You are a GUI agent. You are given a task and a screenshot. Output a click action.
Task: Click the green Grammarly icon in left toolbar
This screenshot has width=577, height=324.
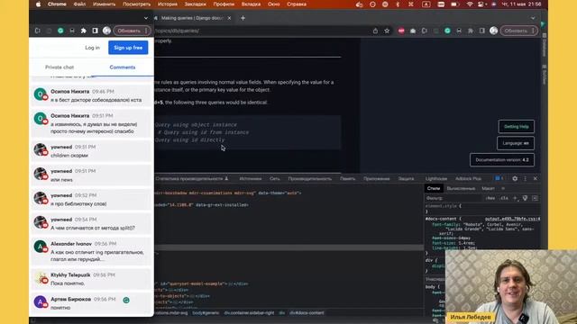tap(60, 31)
